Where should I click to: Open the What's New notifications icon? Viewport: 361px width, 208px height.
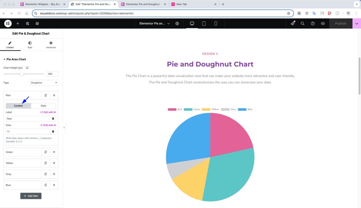tap(293, 23)
